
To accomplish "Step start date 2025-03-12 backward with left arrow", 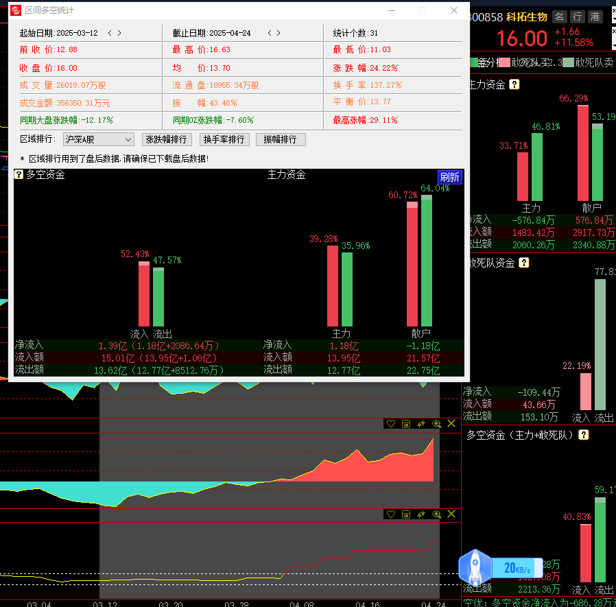I will click(110, 33).
